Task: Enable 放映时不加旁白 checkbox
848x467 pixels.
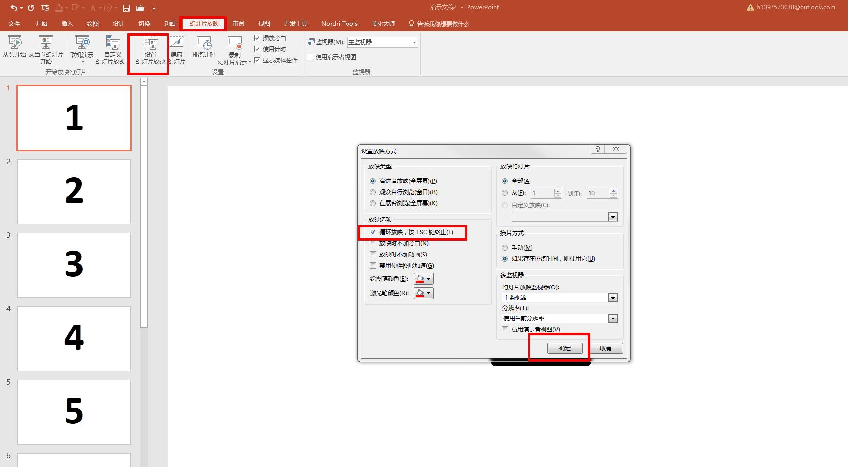Action: tap(373, 243)
